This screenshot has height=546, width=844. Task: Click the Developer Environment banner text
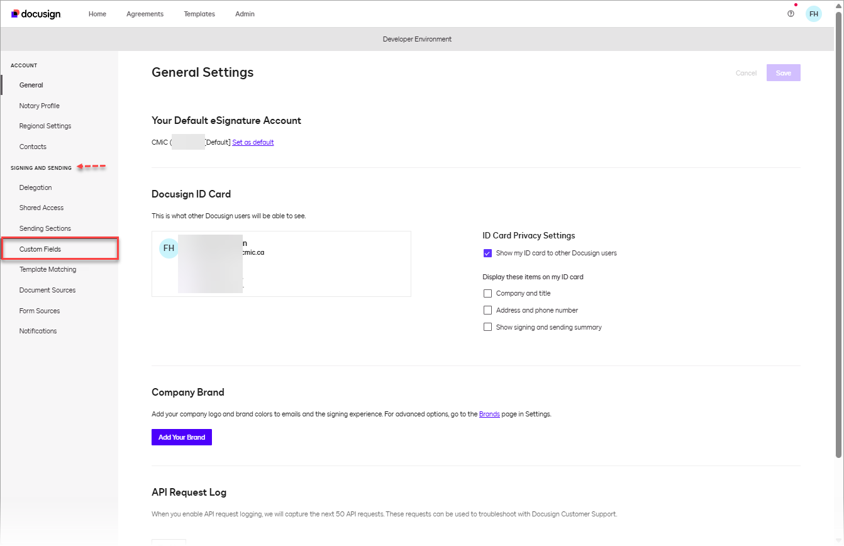coord(418,39)
